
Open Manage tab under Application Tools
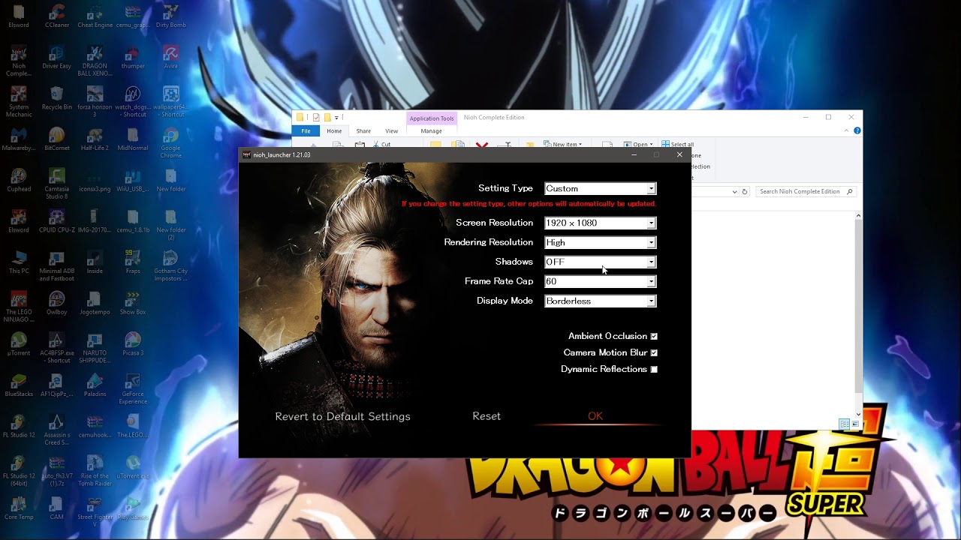point(431,130)
